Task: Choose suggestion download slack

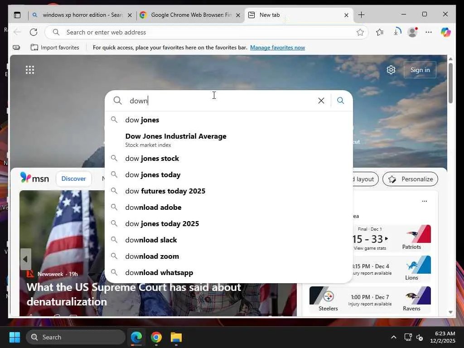Action: pyautogui.click(x=229, y=240)
